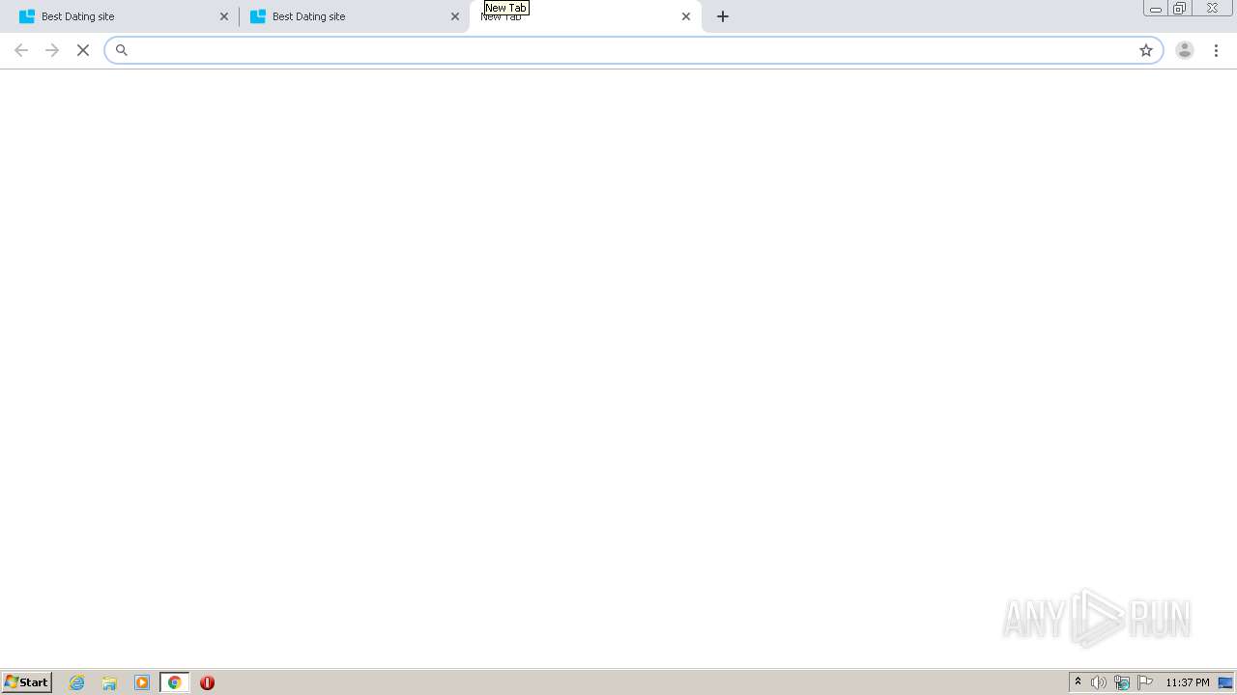The height and width of the screenshot is (695, 1237).
Task: Open the Chrome profile menu
Action: 1185,50
